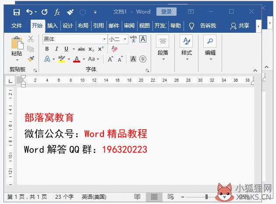Collapse the ribbon with the caret arrow

click(255, 70)
